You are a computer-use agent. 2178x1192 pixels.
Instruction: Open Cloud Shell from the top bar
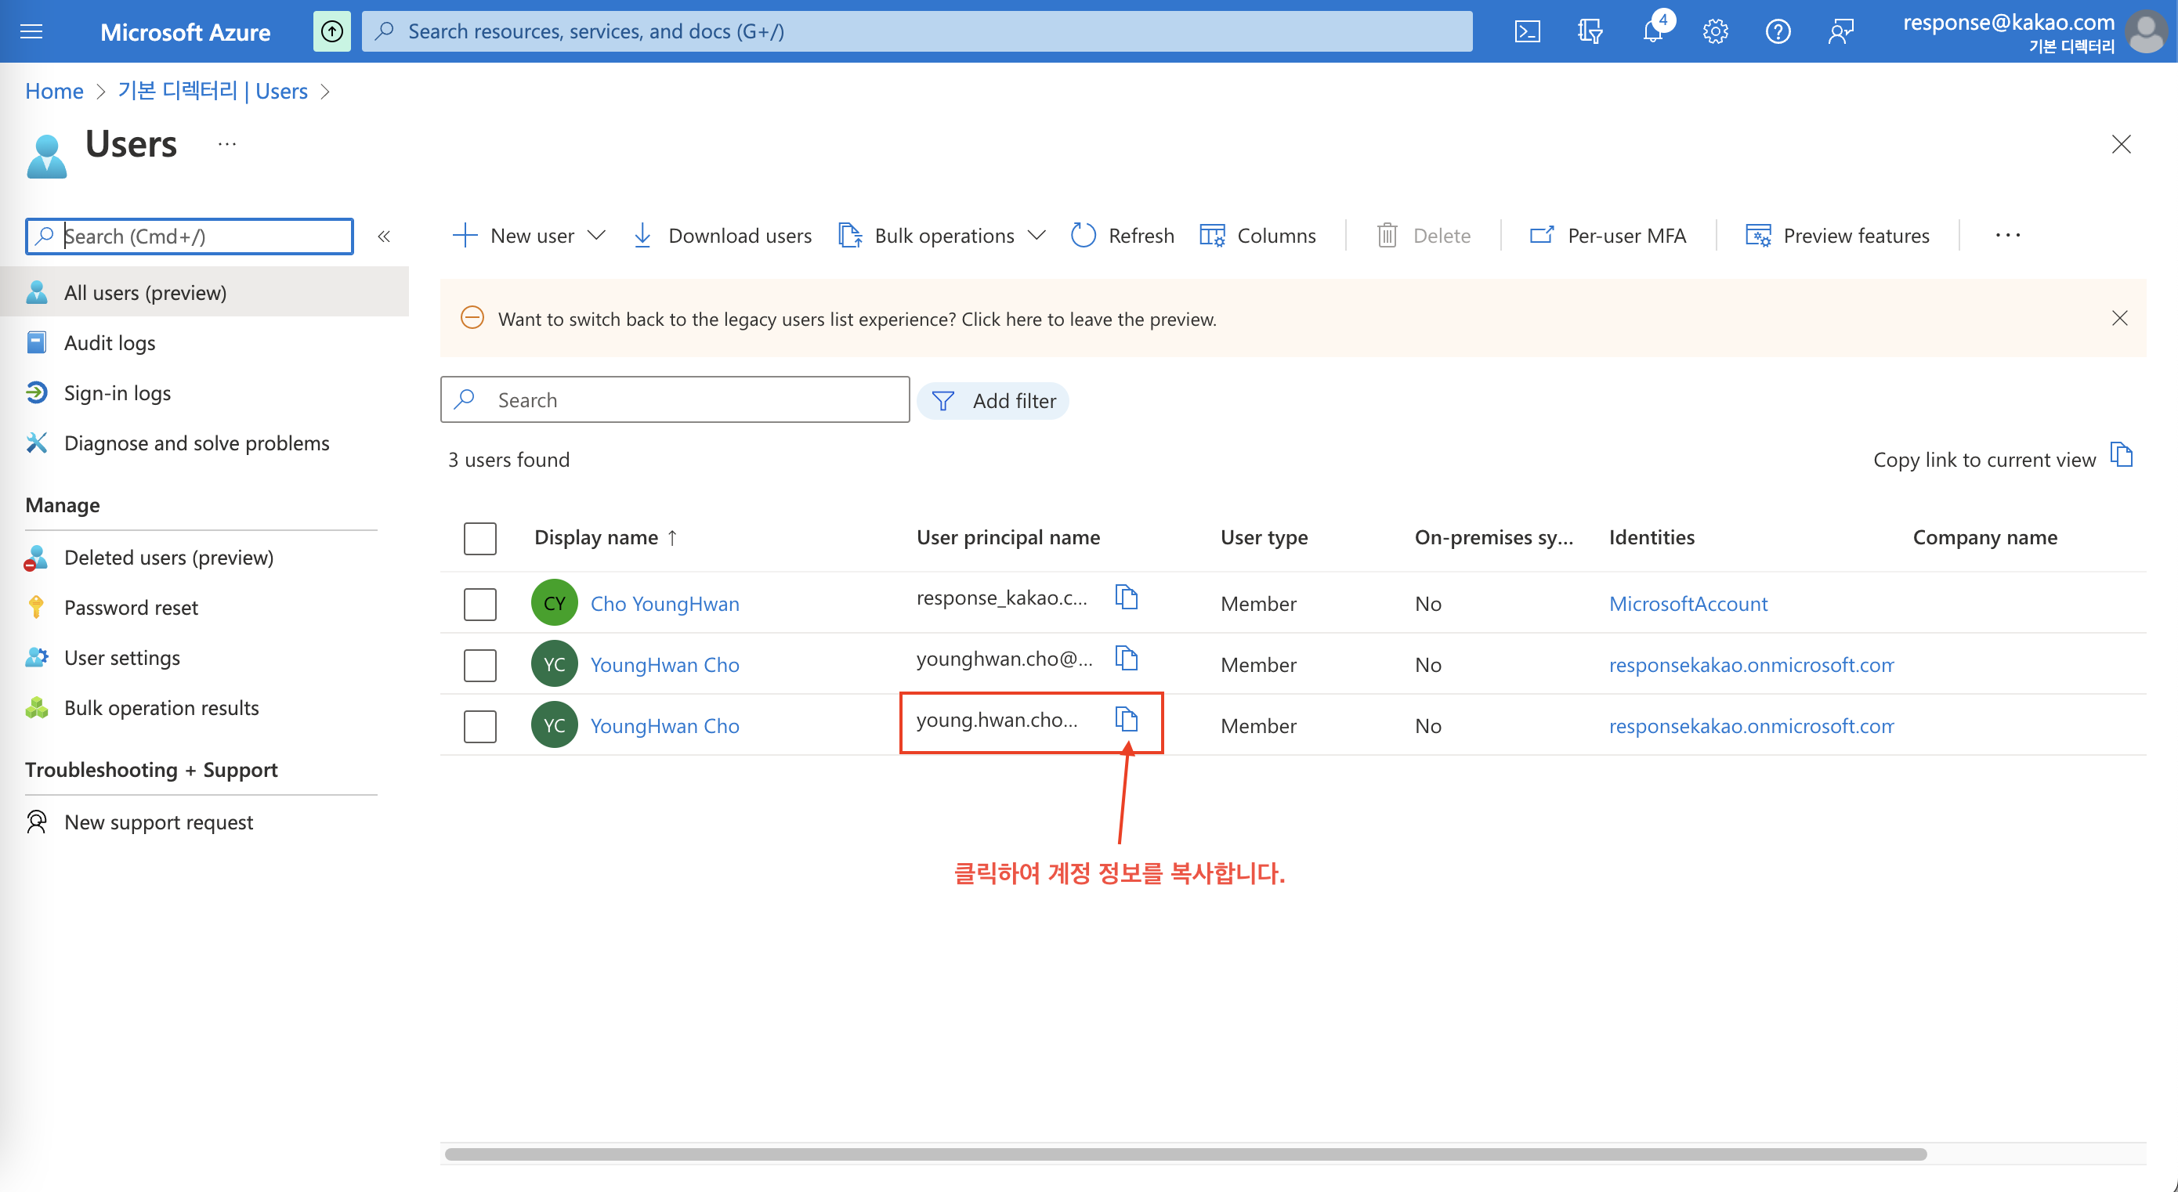click(x=1527, y=31)
